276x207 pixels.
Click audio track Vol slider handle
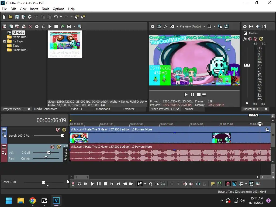(x=49, y=153)
